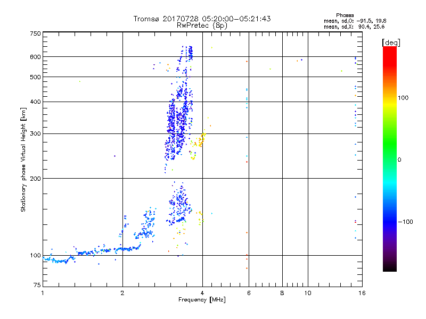426x319 pixels.
Task: Click the y-axis '200' tick label
Action: pos(35,179)
